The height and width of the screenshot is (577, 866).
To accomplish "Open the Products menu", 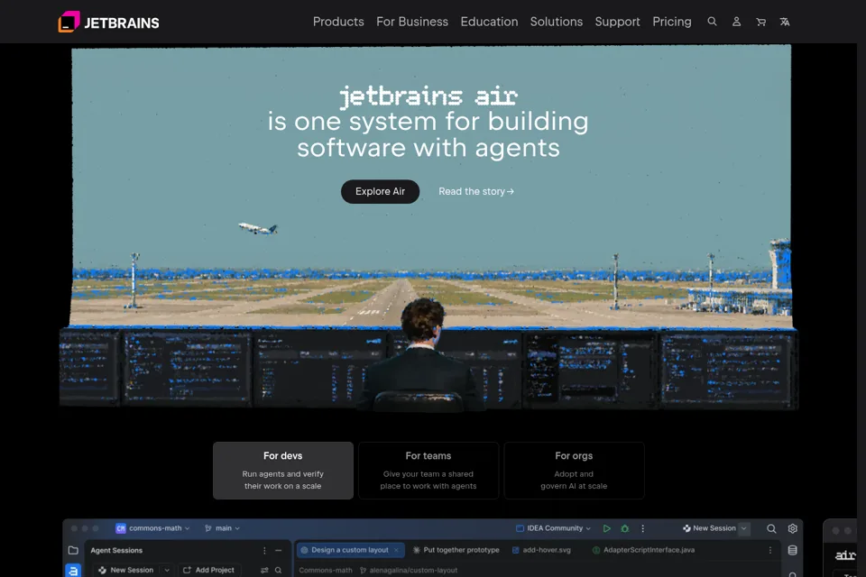I will pyautogui.click(x=338, y=22).
